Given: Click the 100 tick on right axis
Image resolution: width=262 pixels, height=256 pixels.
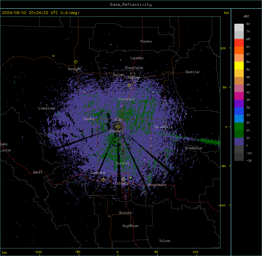Looking at the screenshot, I should [x=223, y=48].
